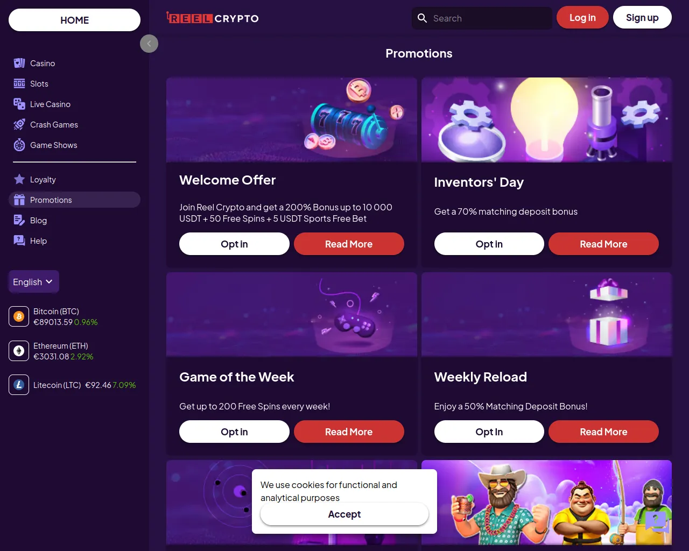Click Sign up button
Screen dimensions: 689x551
(x=642, y=18)
